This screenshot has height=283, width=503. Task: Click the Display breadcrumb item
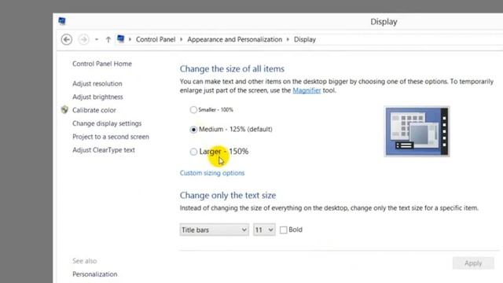(x=305, y=39)
